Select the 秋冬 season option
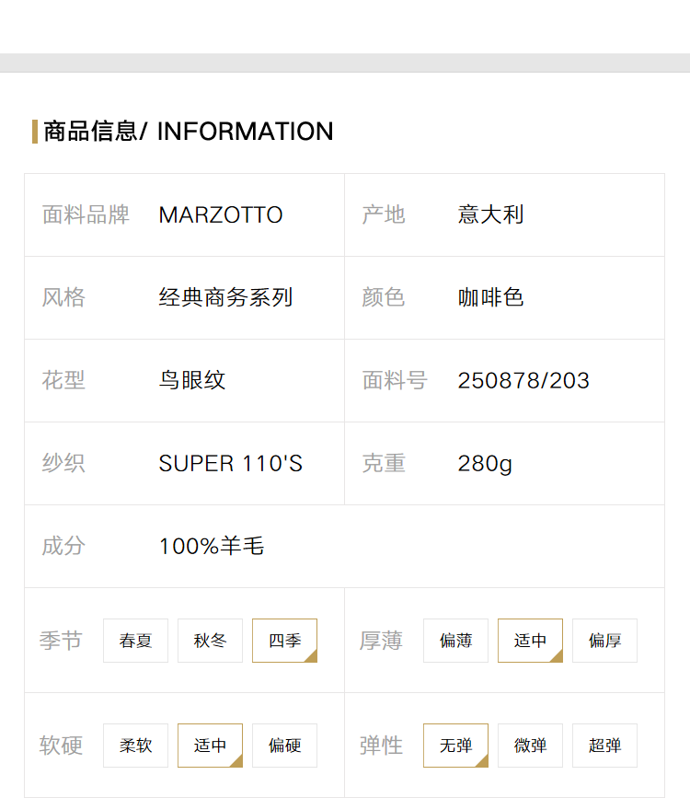Image resolution: width=690 pixels, height=798 pixels. 210,641
